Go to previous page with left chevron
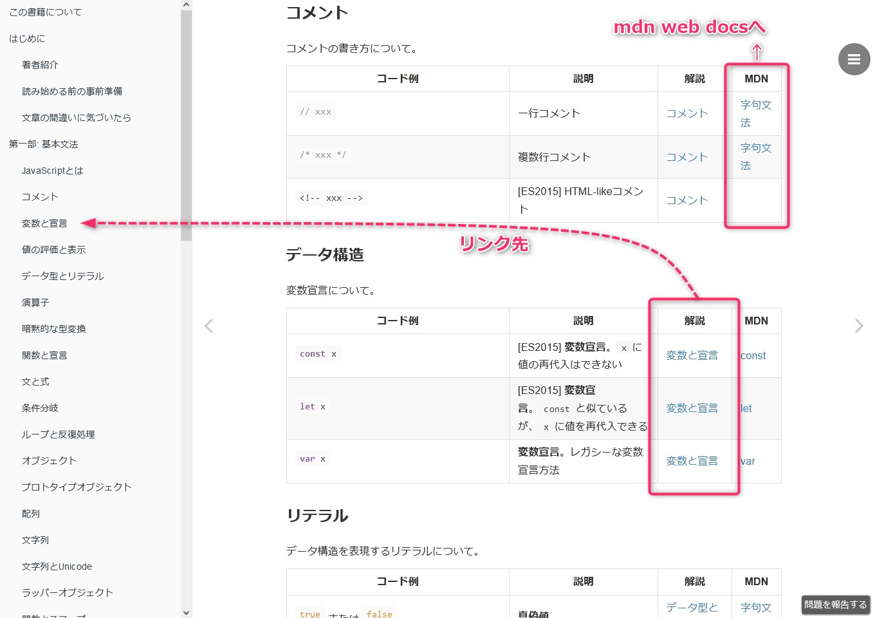 pos(208,326)
